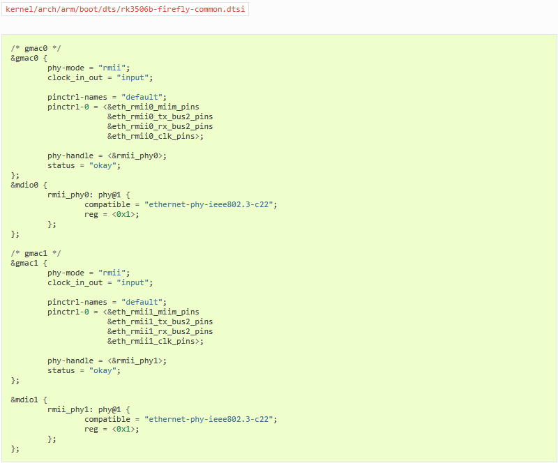The width and height of the screenshot is (558, 463).
Task: Click the '/* gmac1 */' comment line
Action: click(36, 253)
